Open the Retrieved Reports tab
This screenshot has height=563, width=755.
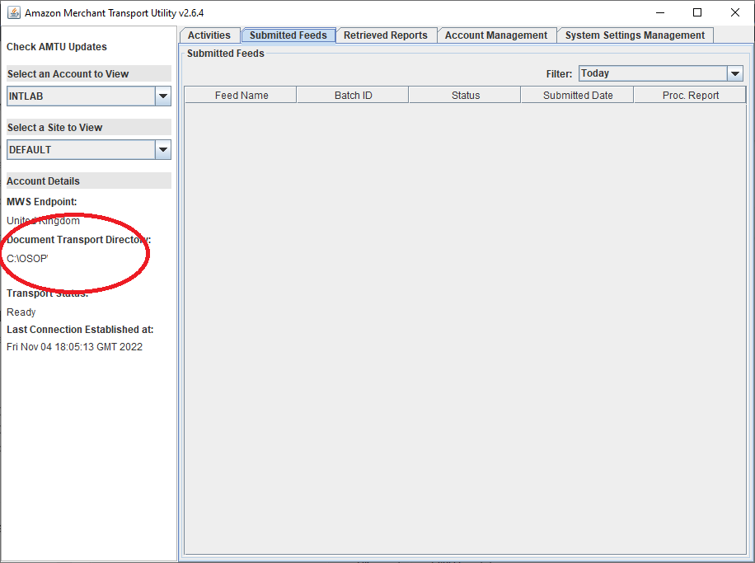(x=385, y=35)
